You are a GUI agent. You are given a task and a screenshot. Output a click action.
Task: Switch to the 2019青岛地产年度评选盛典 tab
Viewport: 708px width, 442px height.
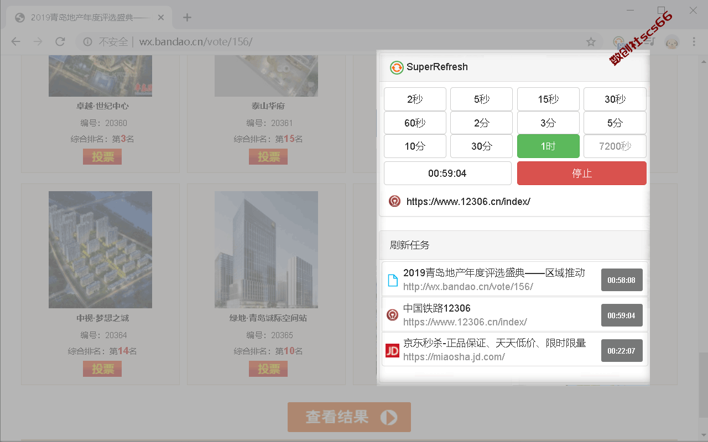90,17
